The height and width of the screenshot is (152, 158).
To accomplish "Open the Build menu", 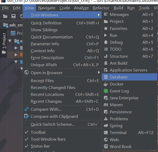I will click(x=118, y=8).
